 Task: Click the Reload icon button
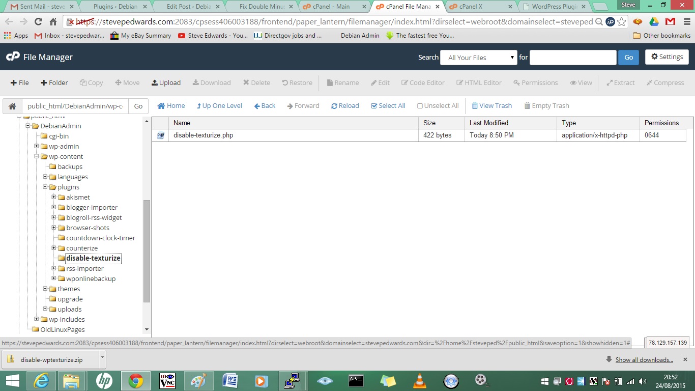coord(345,106)
